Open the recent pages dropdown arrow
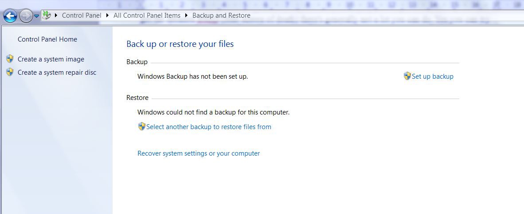The height and width of the screenshot is (214, 524). click(x=37, y=16)
